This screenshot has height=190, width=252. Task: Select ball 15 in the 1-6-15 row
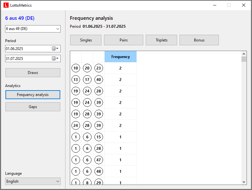tap(99, 137)
